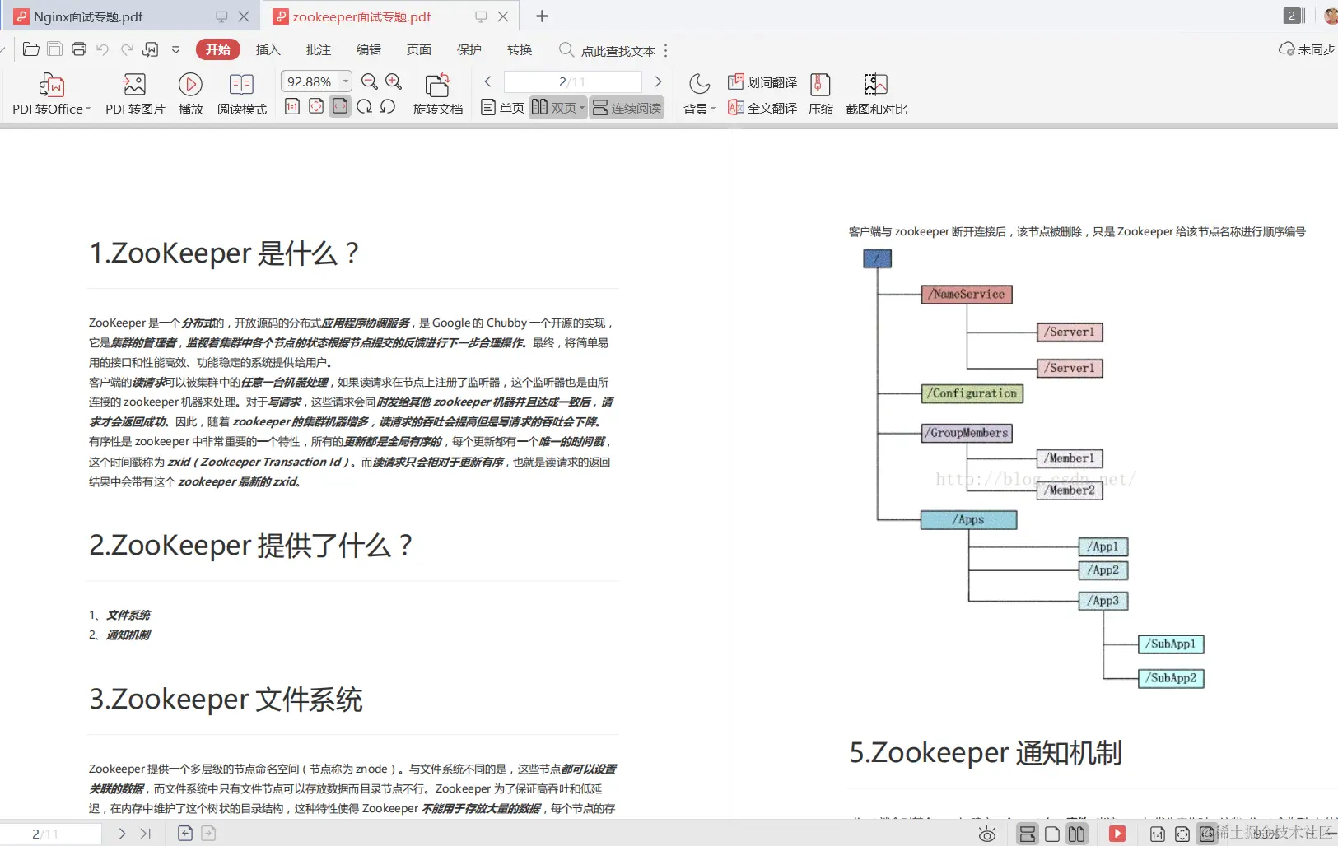This screenshot has width=1338, height=846.
Task: Open the 截图和对比 screenshot compare tool
Action: [875, 93]
